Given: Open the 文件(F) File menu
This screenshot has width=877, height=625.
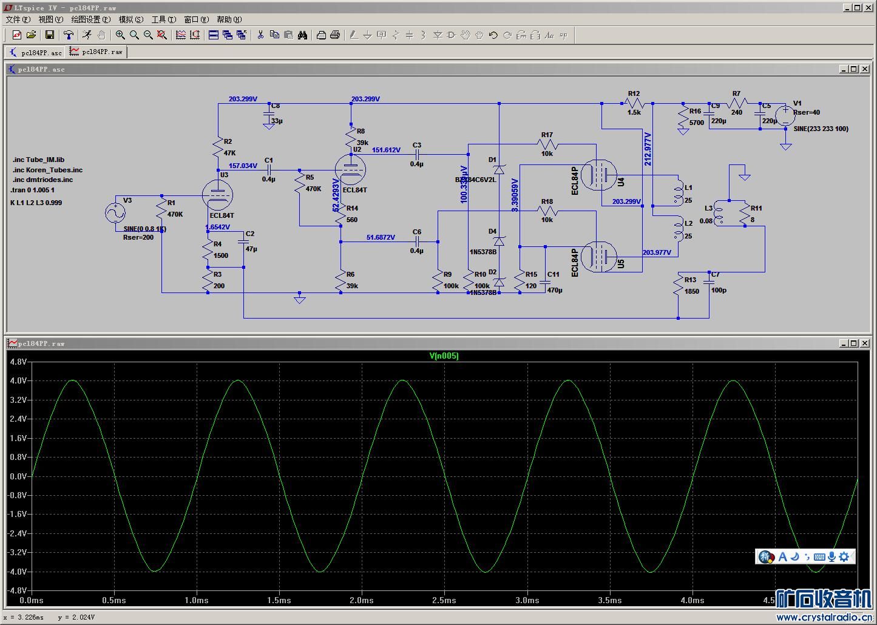Looking at the screenshot, I should pyautogui.click(x=18, y=19).
